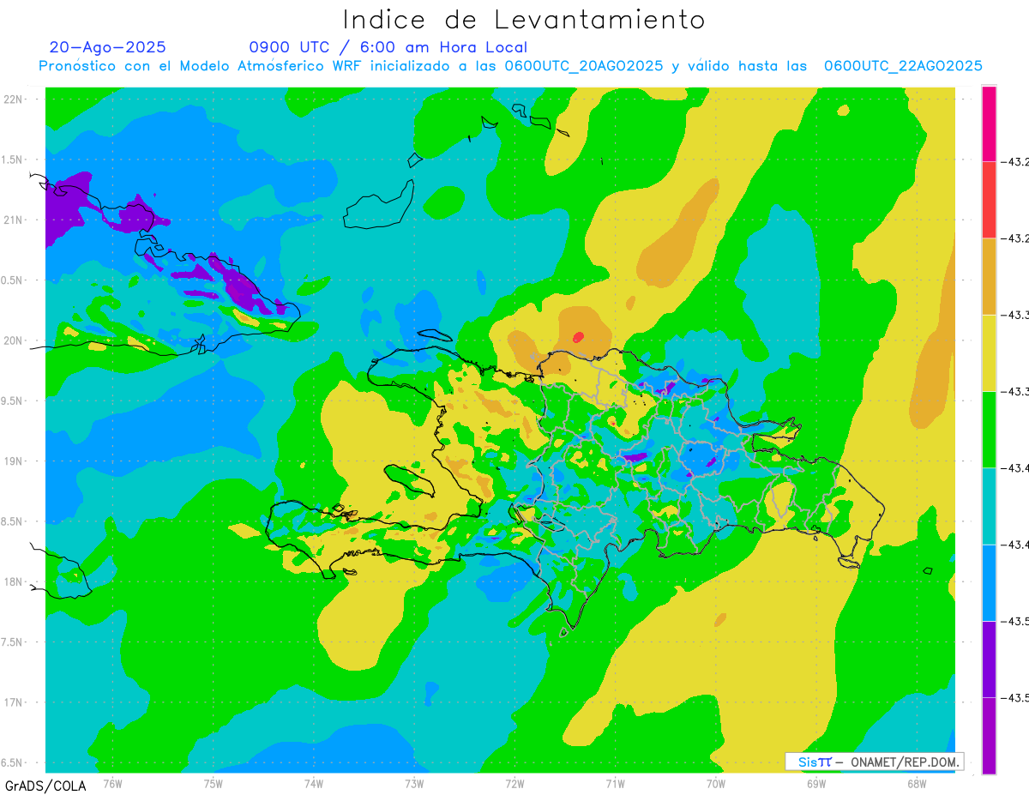
Task: Click the '70W' longitude label
Action: (716, 782)
